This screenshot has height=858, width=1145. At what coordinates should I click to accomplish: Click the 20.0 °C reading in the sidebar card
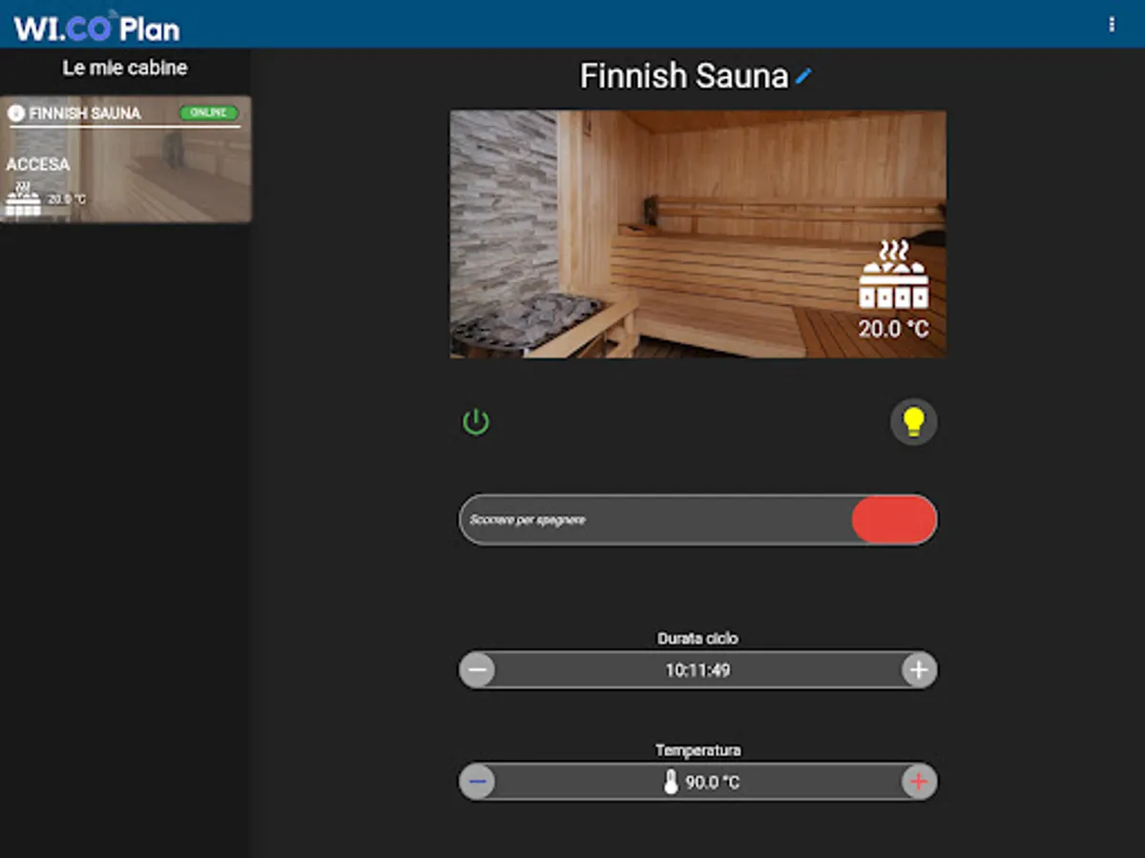(x=67, y=199)
